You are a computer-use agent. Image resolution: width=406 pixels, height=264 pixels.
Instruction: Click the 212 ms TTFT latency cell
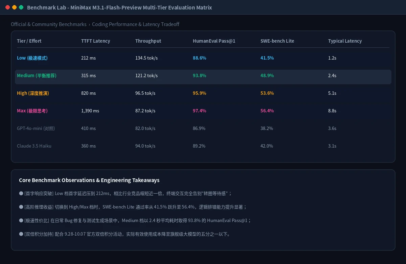point(88,58)
